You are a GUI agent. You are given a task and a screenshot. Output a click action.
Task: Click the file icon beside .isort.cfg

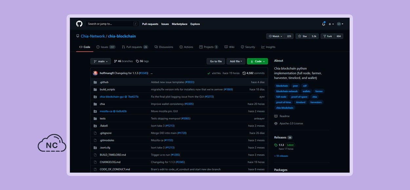[x=95, y=147]
